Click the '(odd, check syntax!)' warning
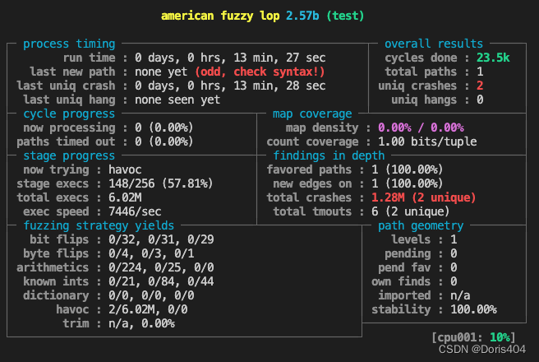Image resolution: width=539 pixels, height=362 pixels. tap(260, 72)
